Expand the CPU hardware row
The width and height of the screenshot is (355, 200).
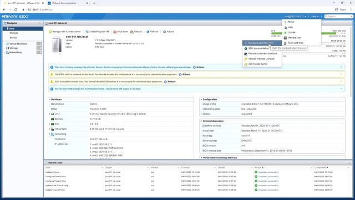point(49,114)
